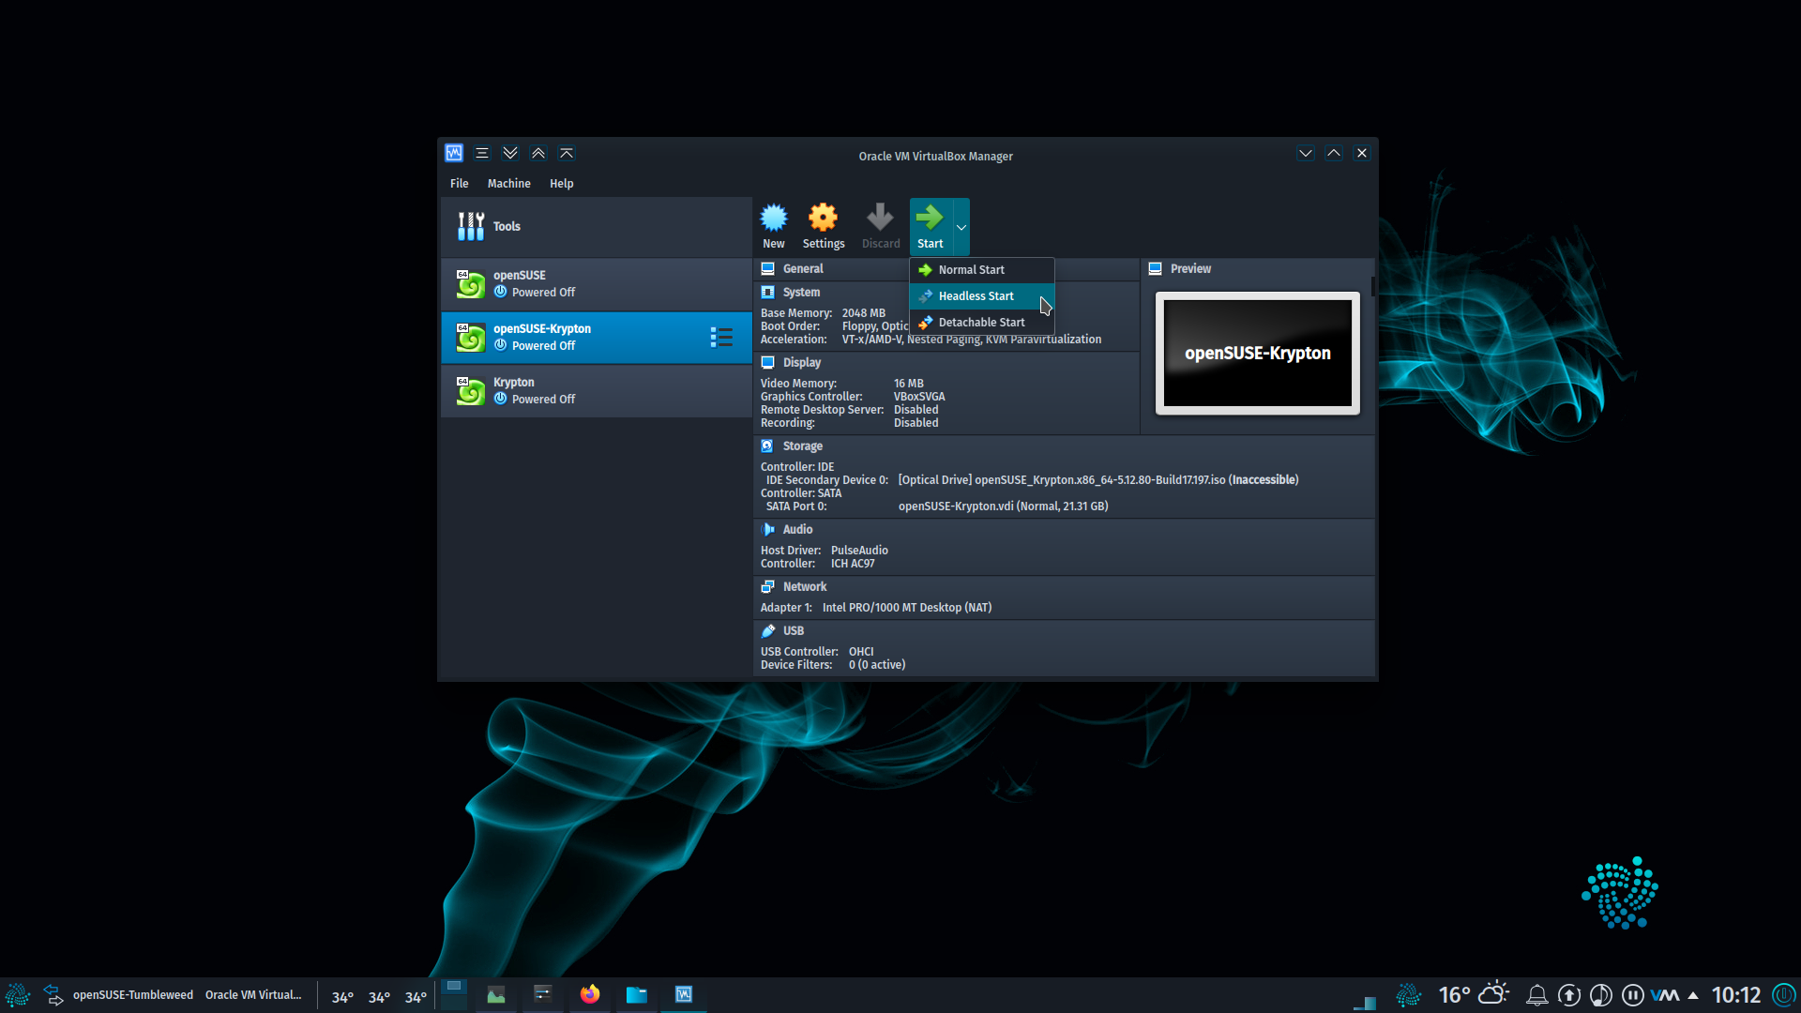Click the inaccessible Krypton ISO optical drive text

pos(1098,480)
